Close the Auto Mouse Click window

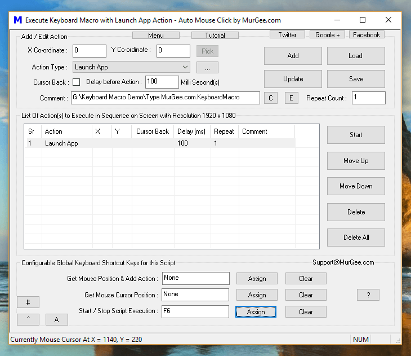pyautogui.click(x=388, y=20)
